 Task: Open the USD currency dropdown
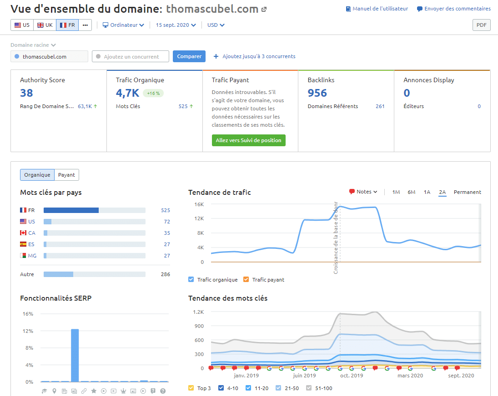(216, 25)
